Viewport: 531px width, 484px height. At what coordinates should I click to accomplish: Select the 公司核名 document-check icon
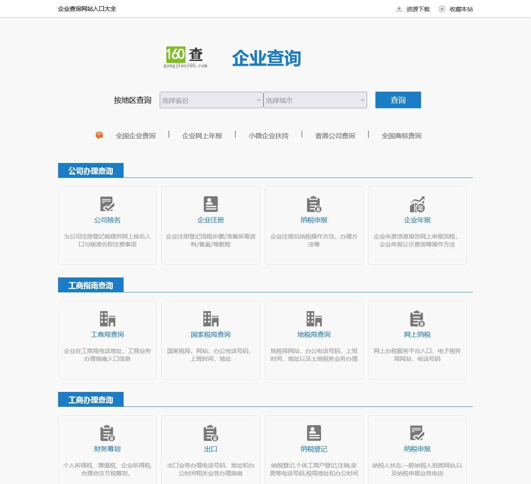click(x=107, y=204)
